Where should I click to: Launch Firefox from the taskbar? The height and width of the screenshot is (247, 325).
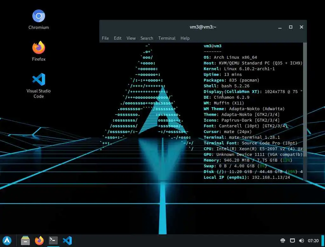click(39, 241)
